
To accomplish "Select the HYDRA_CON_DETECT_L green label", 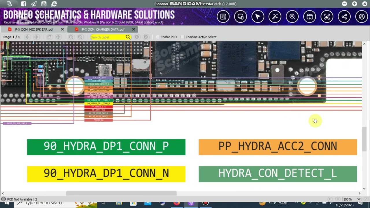I will point(278,174).
